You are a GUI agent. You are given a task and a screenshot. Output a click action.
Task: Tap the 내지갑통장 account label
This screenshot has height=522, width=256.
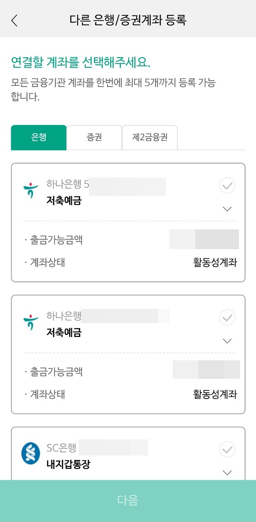tap(68, 464)
